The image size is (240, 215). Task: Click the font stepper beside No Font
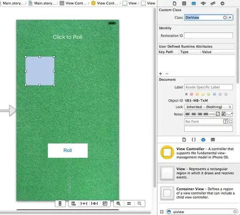click(x=231, y=121)
